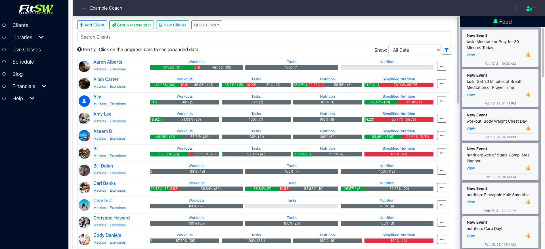The width and height of the screenshot is (545, 249).
Task: Open the notifications bell icon
Action: [515, 9]
